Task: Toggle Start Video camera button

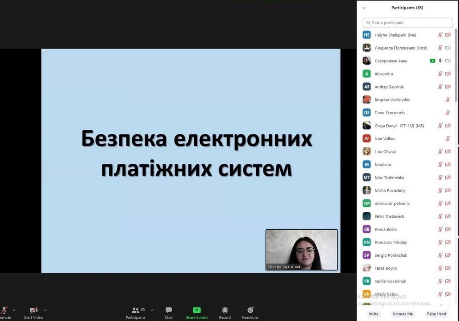Action: (x=33, y=310)
